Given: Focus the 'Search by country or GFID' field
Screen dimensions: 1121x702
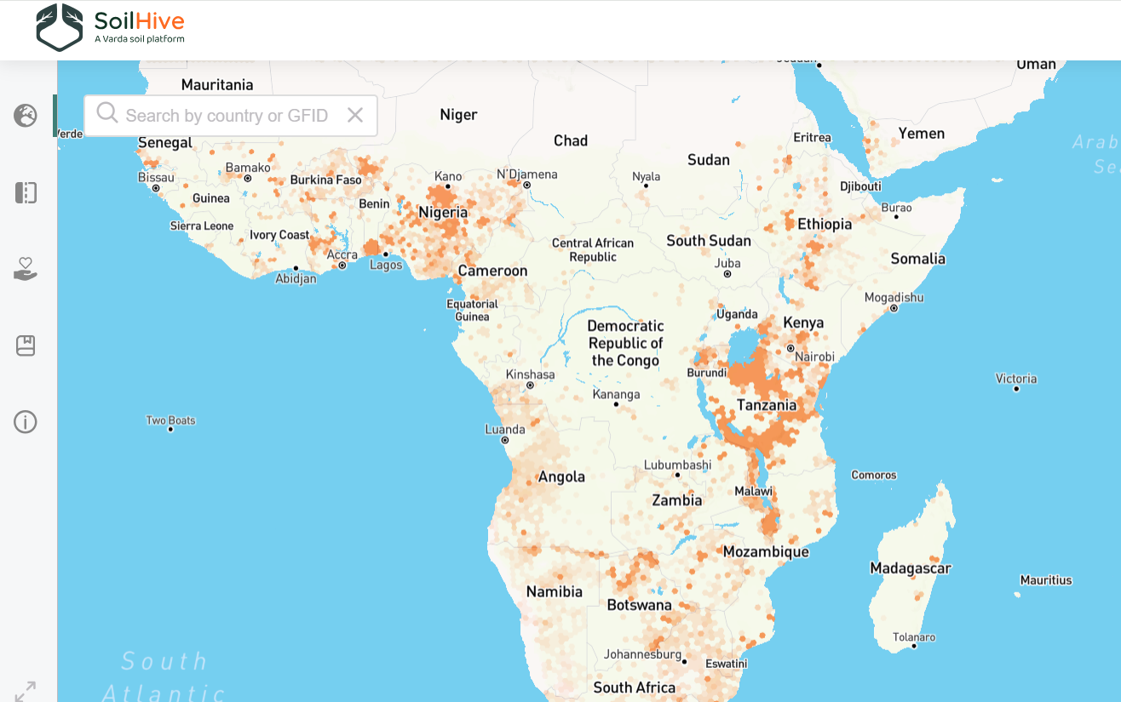Looking at the screenshot, I should (227, 116).
